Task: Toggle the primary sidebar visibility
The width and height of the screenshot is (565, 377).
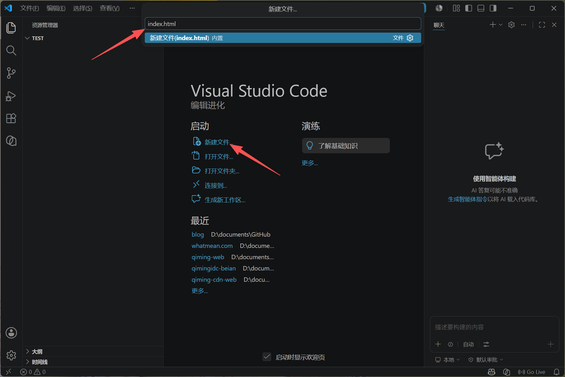Action: 468,8
